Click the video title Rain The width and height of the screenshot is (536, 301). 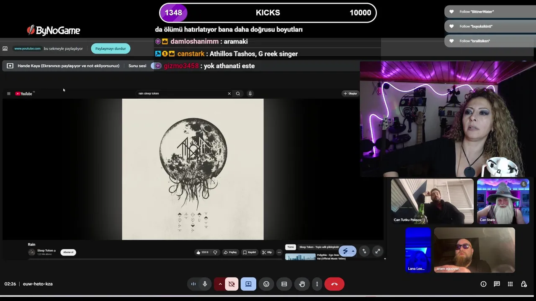click(31, 244)
